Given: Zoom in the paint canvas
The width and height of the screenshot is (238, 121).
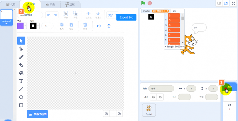Looking at the screenshot, I should (119, 114).
